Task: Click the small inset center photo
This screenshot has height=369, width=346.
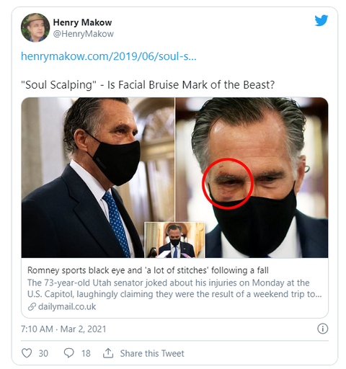Action: click(x=174, y=240)
